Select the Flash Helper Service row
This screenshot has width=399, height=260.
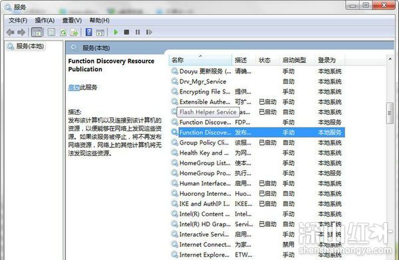(x=257, y=112)
